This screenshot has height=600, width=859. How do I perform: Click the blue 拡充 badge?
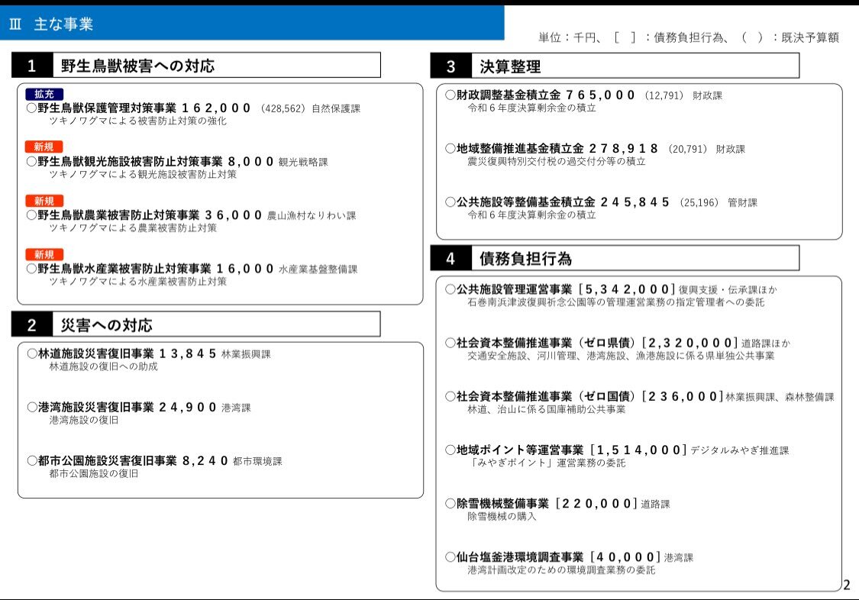point(44,94)
